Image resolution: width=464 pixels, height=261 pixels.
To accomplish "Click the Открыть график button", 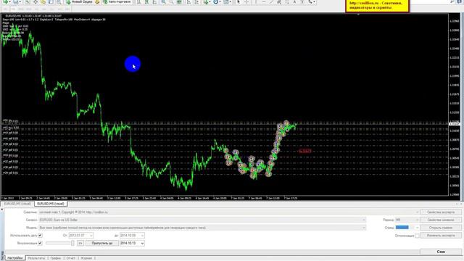I will pos(441,228).
